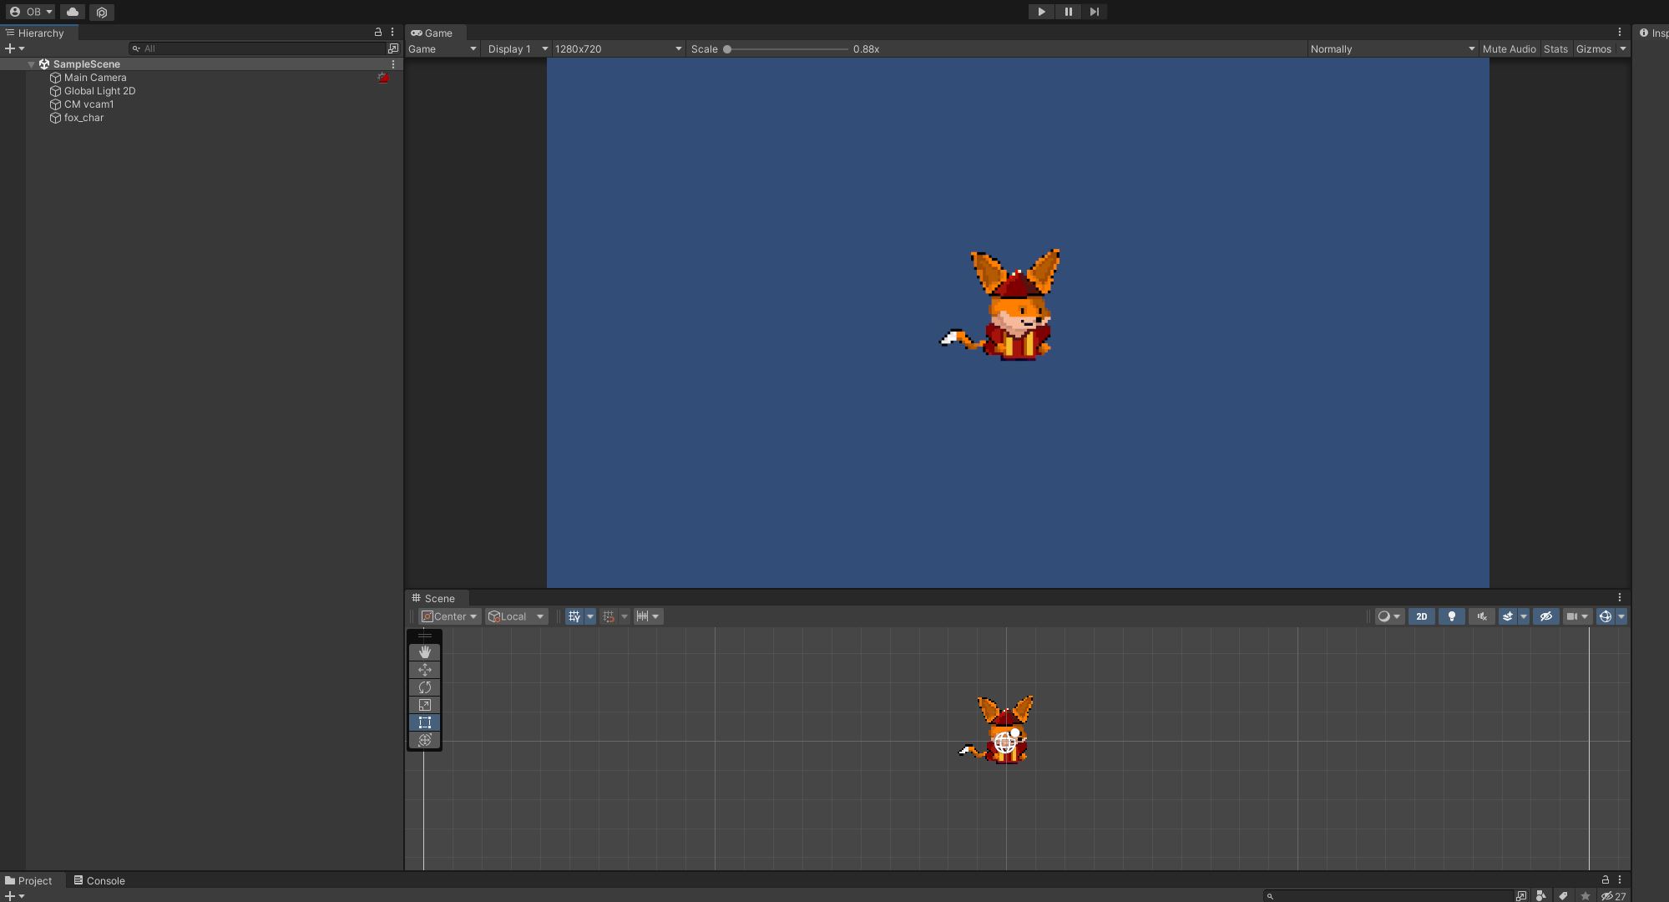Select the Hand view tool
The image size is (1669, 902).
pos(425,652)
